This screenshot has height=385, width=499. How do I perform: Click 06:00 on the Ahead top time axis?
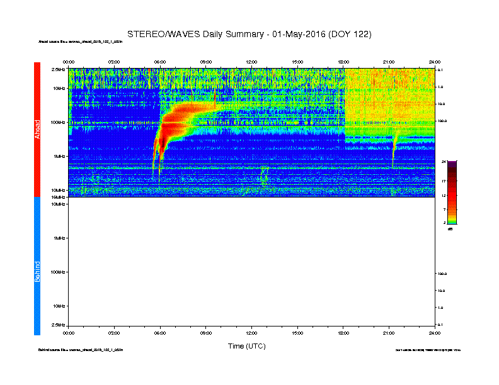[160, 62]
